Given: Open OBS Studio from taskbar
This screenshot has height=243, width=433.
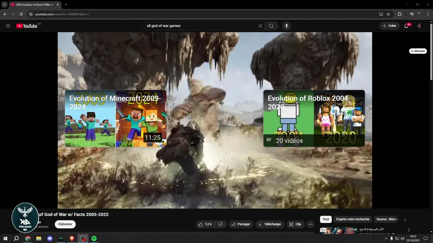Looking at the screenshot, I should tap(83, 239).
